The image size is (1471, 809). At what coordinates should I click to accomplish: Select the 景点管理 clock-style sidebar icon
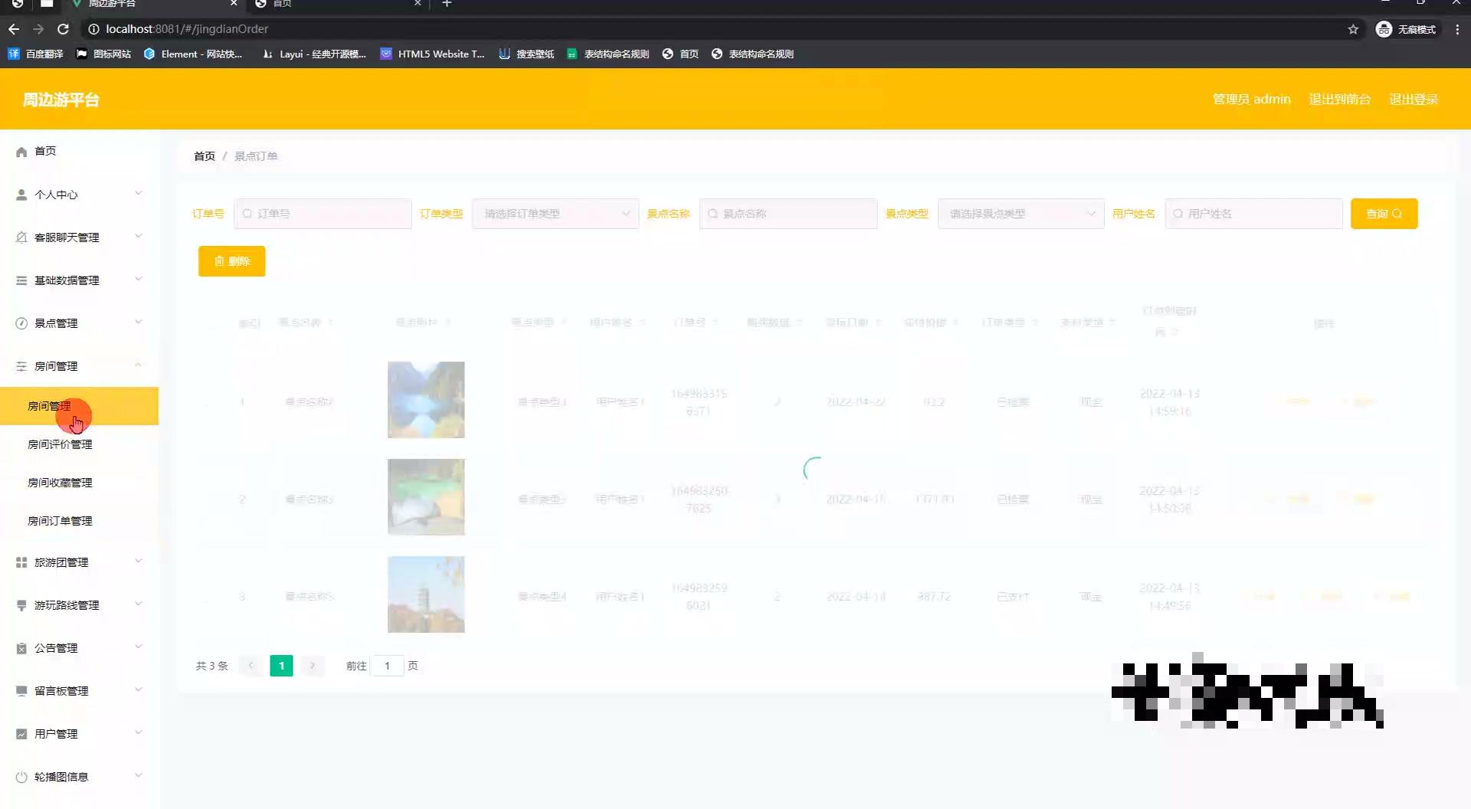(x=21, y=323)
